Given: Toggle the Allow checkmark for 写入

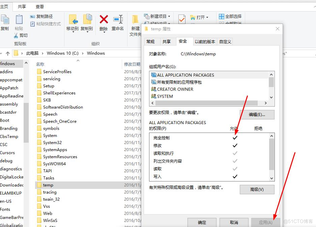Looking at the screenshot, I should pyautogui.click(x=235, y=176).
